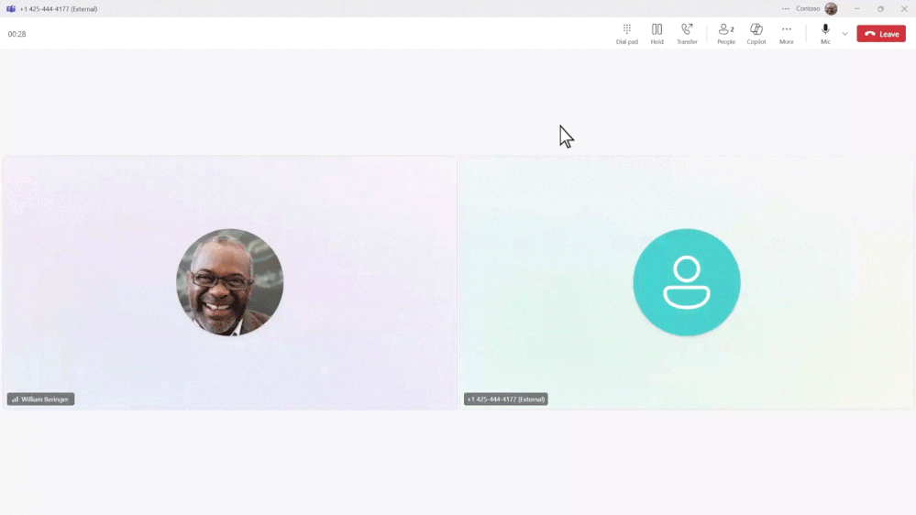Open the Dial pad
916x515 pixels.
click(626, 34)
